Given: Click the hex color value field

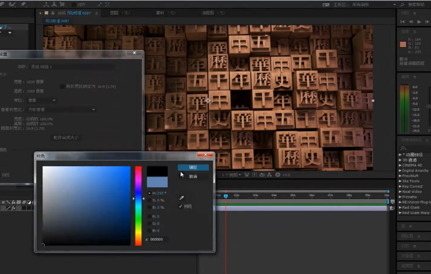Looking at the screenshot, I should coord(157,239).
